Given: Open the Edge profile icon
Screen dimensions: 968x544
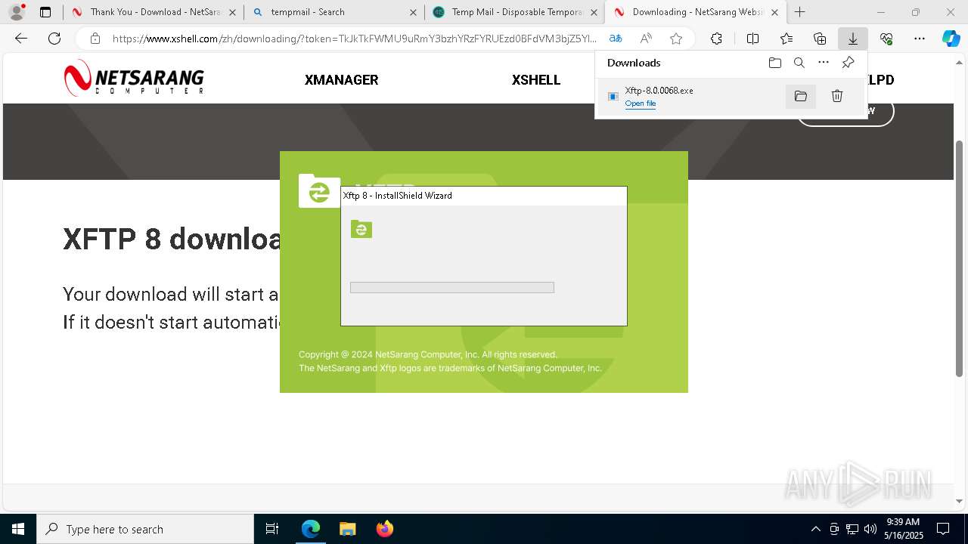Looking at the screenshot, I should pyautogui.click(x=17, y=12).
